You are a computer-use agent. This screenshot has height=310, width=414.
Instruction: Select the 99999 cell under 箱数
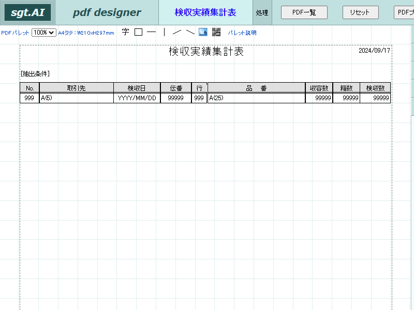pyautogui.click(x=346, y=98)
